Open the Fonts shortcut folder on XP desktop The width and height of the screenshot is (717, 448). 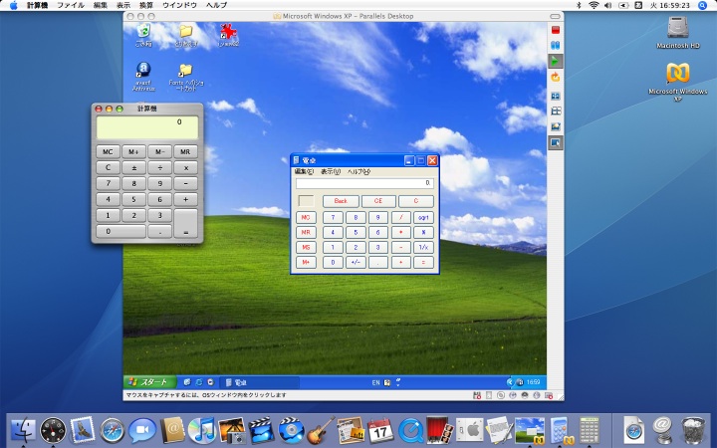[185, 77]
